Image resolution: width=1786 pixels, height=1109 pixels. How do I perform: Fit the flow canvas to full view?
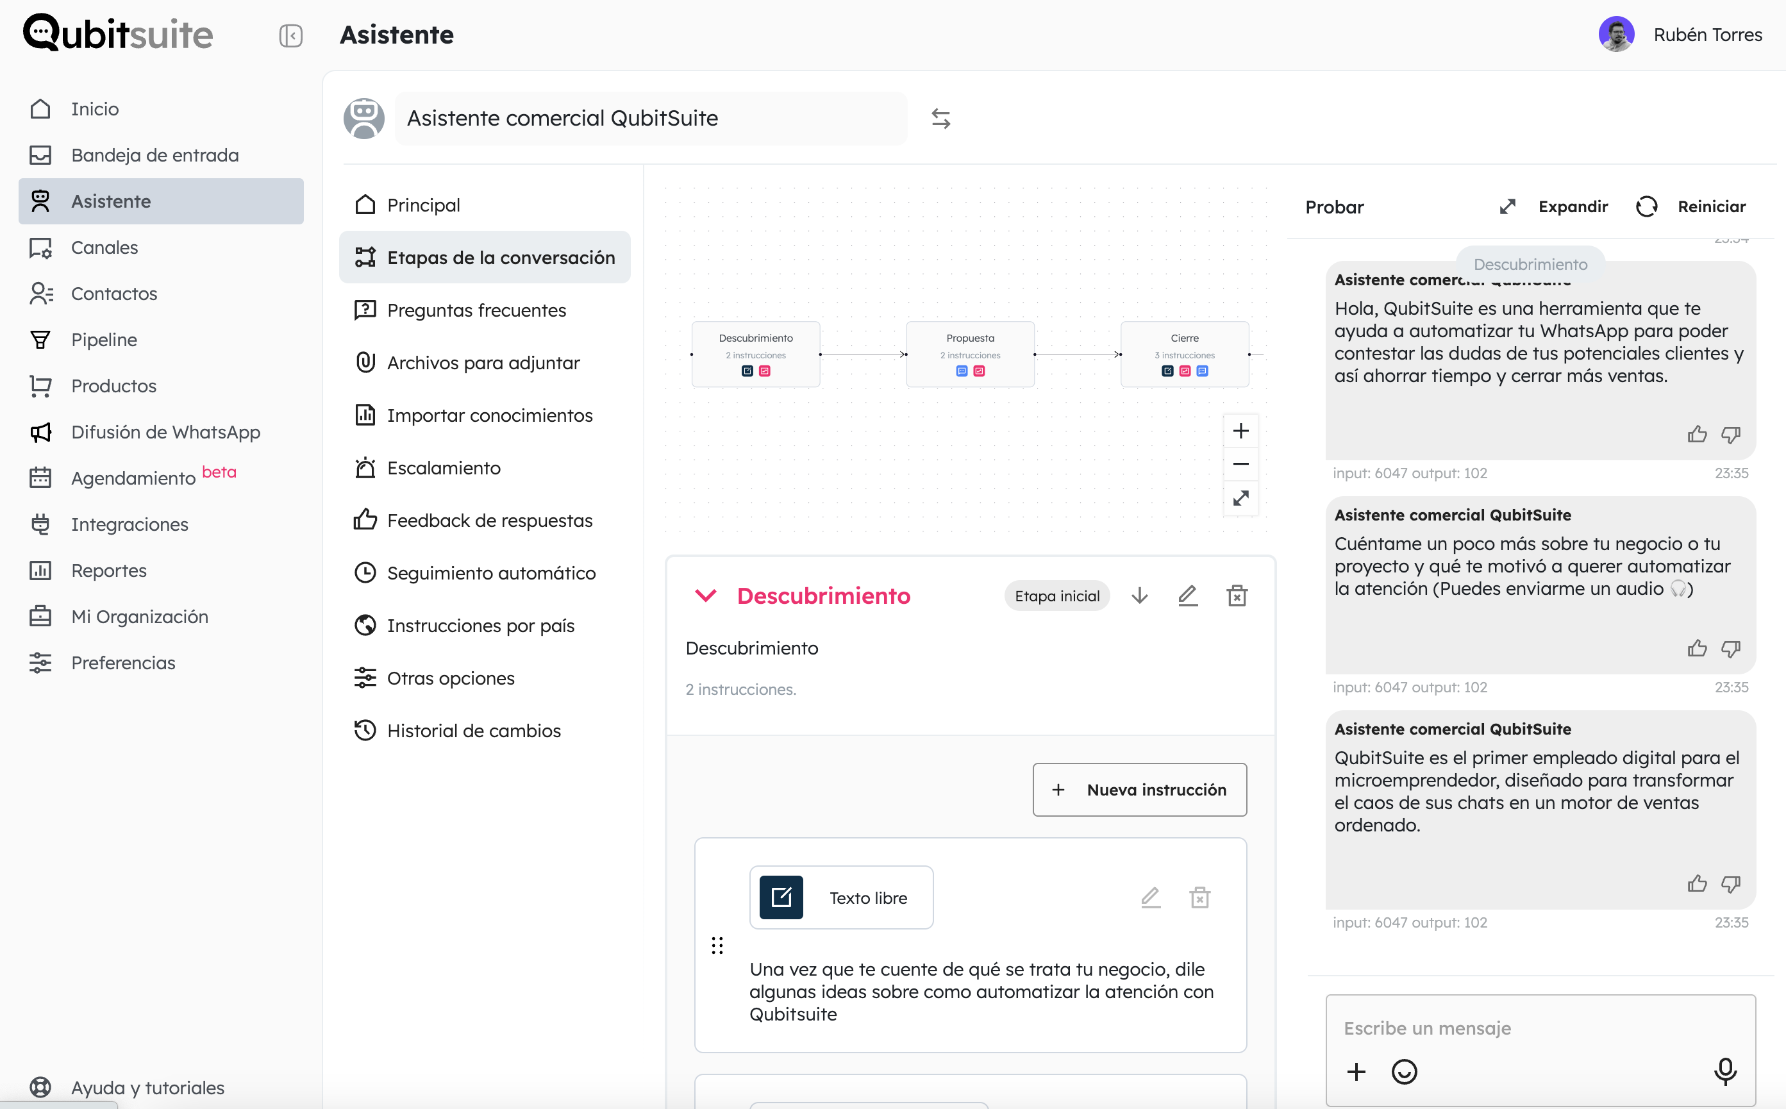tap(1240, 499)
